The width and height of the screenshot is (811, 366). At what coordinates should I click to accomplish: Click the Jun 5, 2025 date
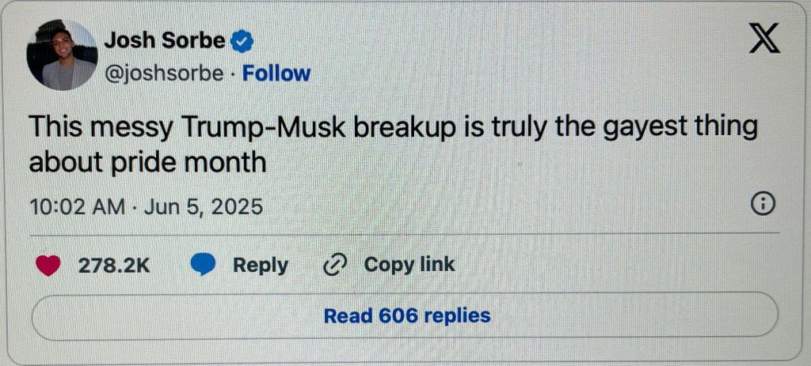coord(203,206)
